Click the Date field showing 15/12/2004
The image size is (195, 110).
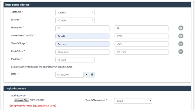(x=69, y=75)
